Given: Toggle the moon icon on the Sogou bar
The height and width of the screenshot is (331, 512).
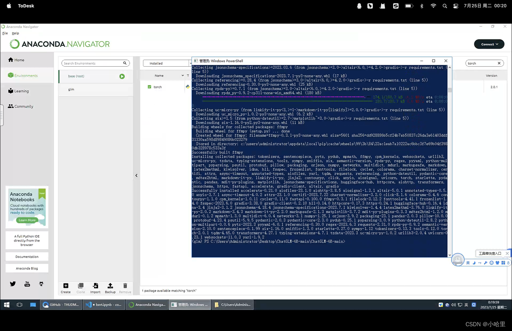Looking at the screenshot, I should (x=474, y=263).
